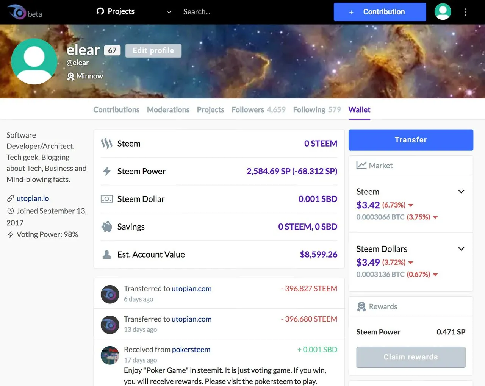Click the $3.49 Steem Dollars price

pyautogui.click(x=368, y=262)
